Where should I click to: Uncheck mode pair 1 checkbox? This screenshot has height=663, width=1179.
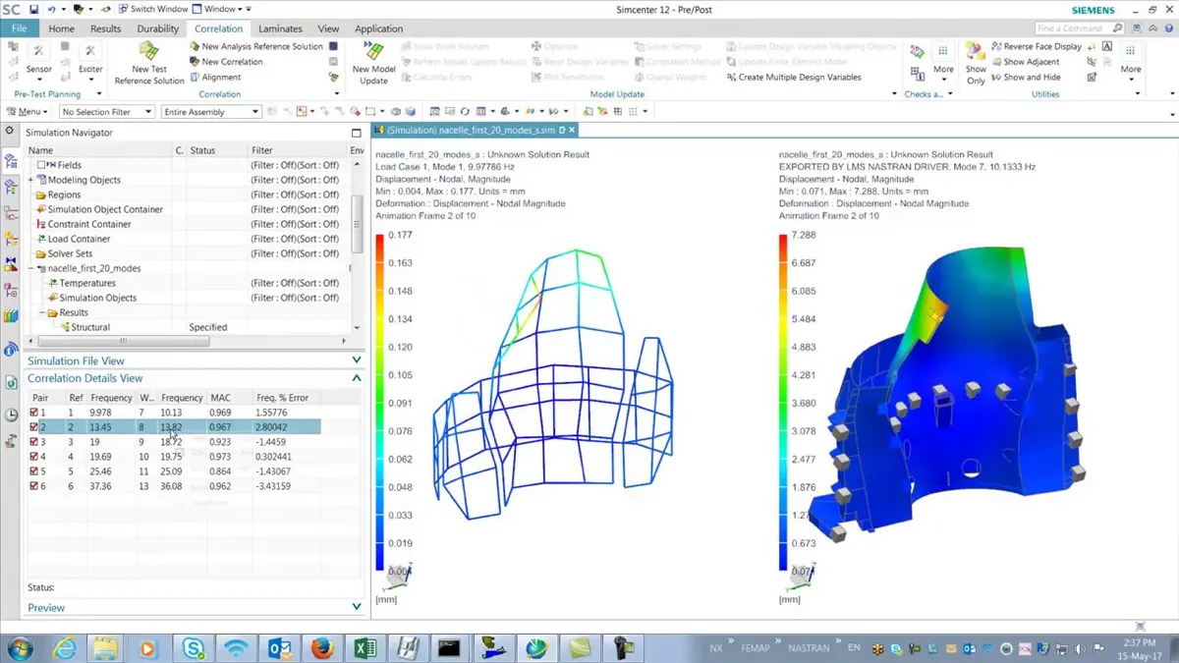34,413
